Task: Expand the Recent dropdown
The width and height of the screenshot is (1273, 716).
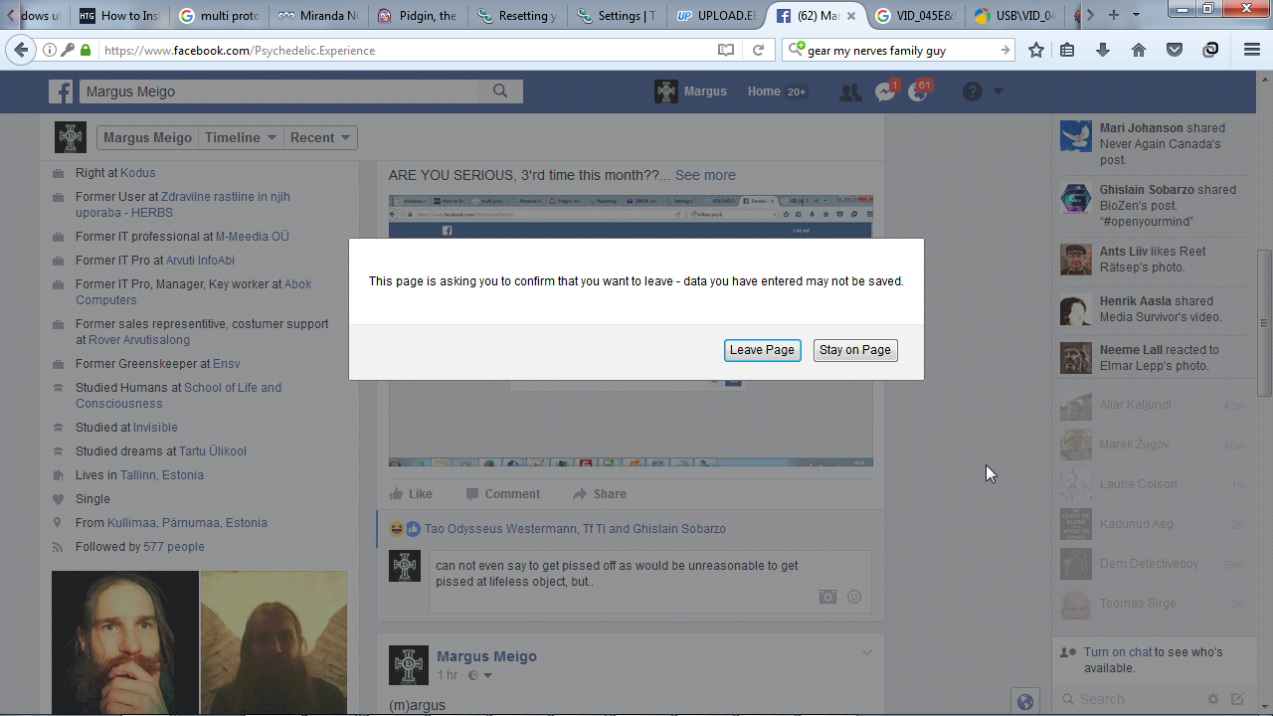Action: click(320, 138)
